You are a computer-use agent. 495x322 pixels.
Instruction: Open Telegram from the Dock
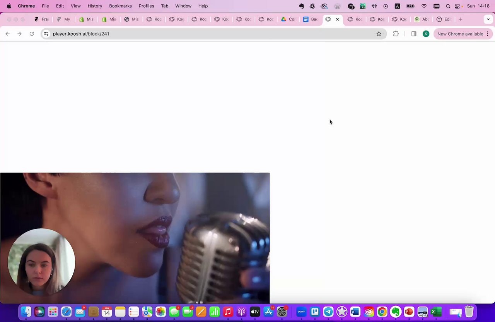click(x=328, y=312)
